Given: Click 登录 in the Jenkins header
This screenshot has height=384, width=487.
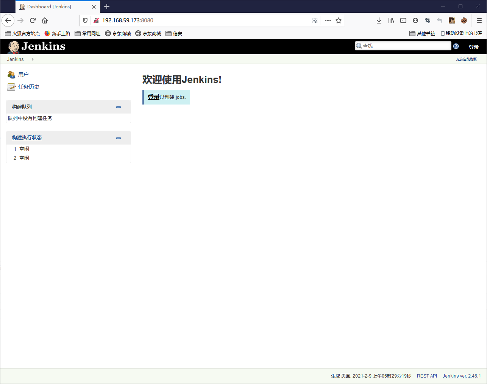Looking at the screenshot, I should pyautogui.click(x=474, y=47).
